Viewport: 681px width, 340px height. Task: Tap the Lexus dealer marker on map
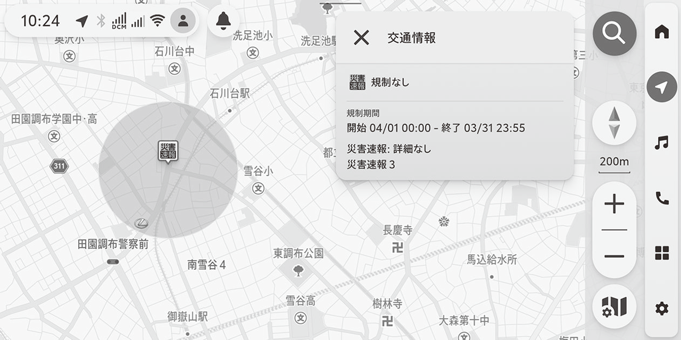click(x=142, y=223)
